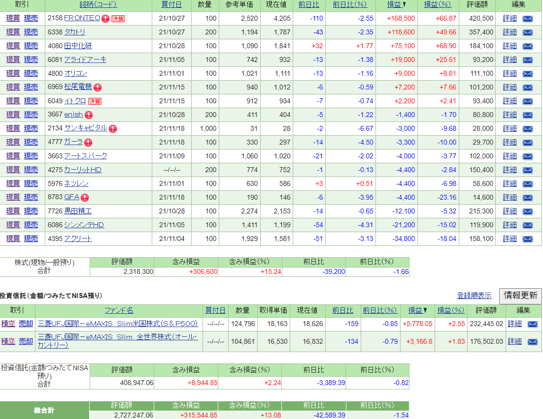This screenshot has height=419, width=543.
Task: Click 現買 for GFA
Action: pos(13,197)
